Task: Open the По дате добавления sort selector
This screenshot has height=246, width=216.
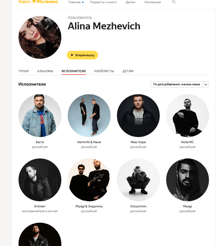Action: point(176,84)
